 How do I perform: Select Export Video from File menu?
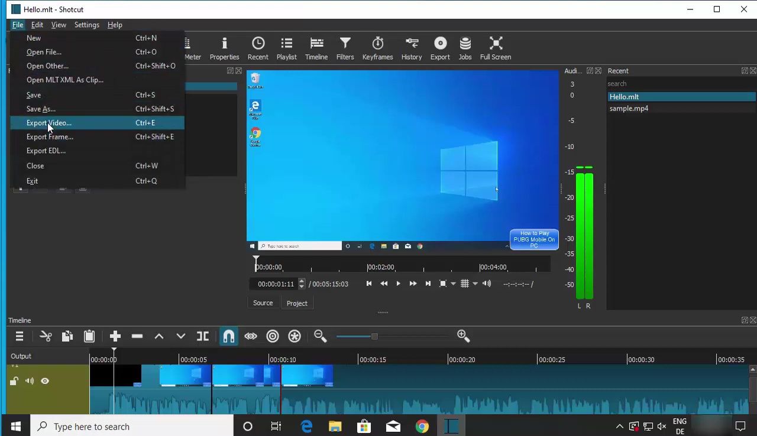(x=97, y=123)
